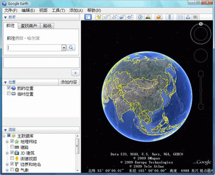Click the planet switcher icon
This screenshot has height=175, width=215.
pyautogui.click(x=158, y=17)
